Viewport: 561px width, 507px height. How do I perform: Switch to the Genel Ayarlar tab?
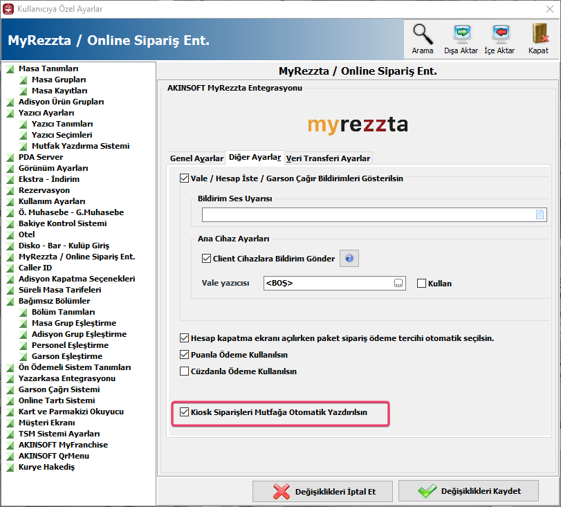pyautogui.click(x=196, y=158)
